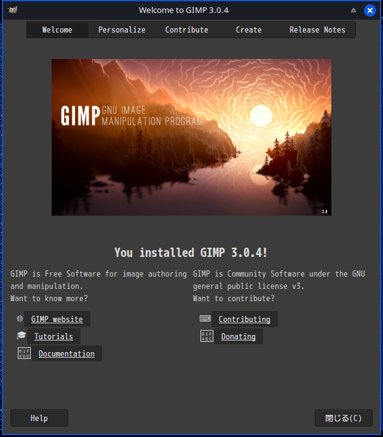Open the Personalize tab
Viewport: 383px width, 437px height.
[x=122, y=30]
